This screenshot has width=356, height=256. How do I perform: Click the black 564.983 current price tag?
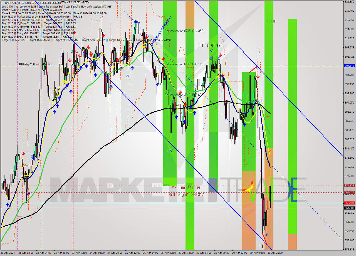pyautogui.click(x=349, y=208)
